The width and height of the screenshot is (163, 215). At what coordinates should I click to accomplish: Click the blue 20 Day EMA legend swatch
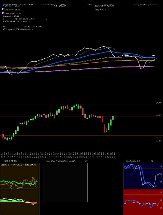click(3, 6)
